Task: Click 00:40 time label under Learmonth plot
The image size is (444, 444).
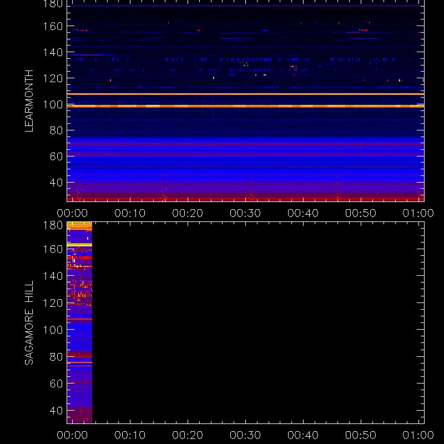Action: (x=303, y=213)
